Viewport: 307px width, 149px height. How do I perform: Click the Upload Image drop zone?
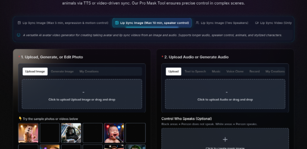[82, 94]
